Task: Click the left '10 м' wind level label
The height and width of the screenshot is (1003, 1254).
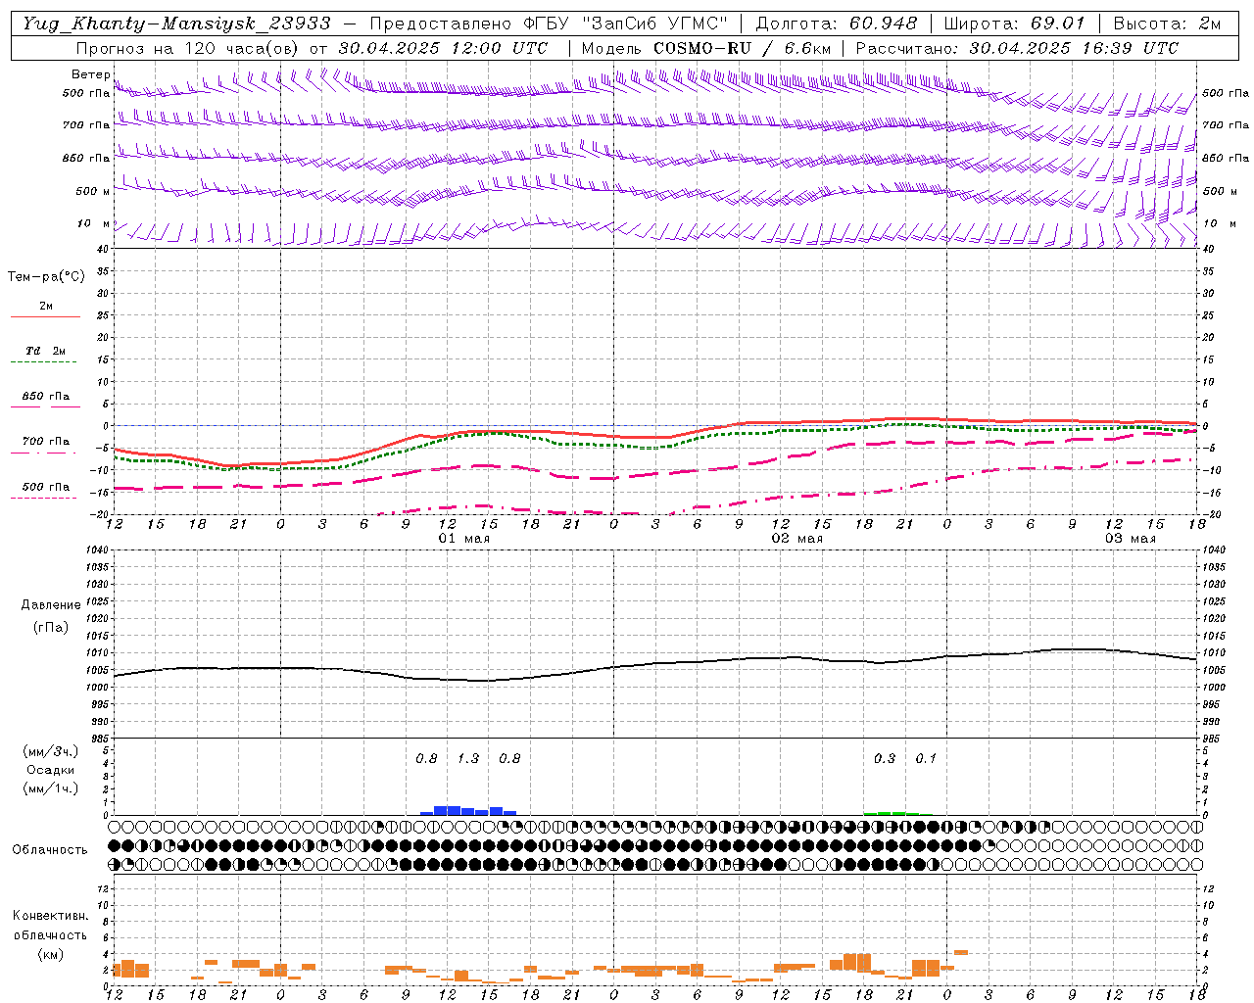Action: 93,223
